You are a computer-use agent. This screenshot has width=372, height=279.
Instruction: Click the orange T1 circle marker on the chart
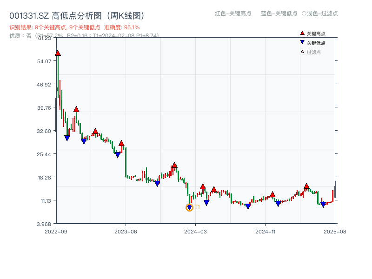(x=189, y=206)
